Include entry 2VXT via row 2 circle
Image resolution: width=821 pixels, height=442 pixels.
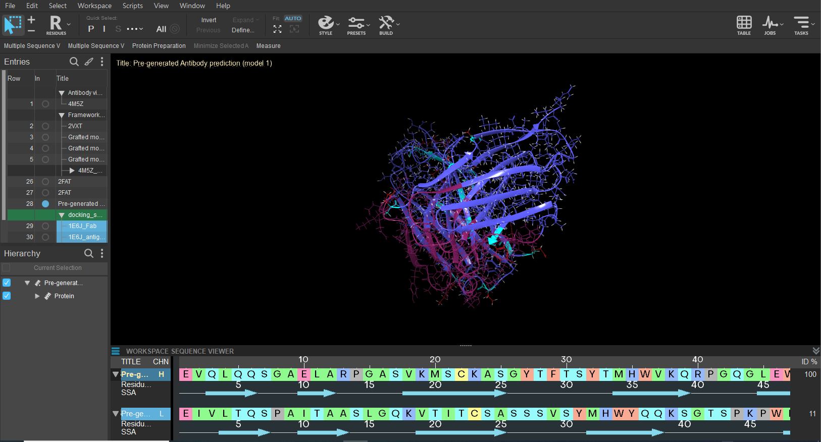pos(45,126)
